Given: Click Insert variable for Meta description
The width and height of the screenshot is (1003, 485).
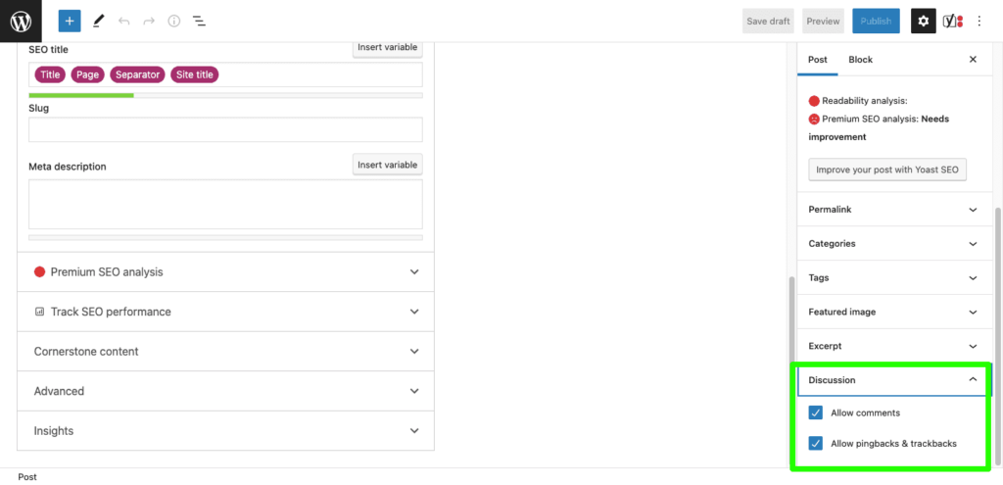Looking at the screenshot, I should [388, 165].
